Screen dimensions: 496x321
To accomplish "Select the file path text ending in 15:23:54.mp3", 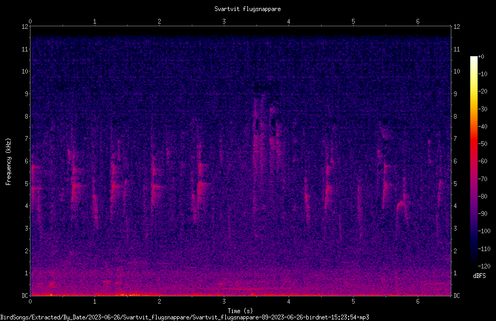I will click(x=184, y=317).
